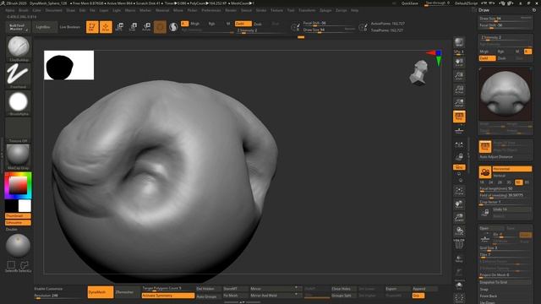Click the DynaMesh button

pos(101,292)
